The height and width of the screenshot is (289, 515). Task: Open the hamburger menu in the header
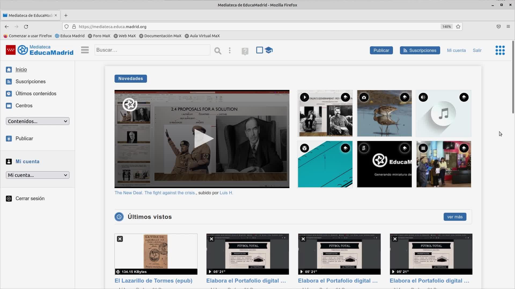[x=85, y=50]
